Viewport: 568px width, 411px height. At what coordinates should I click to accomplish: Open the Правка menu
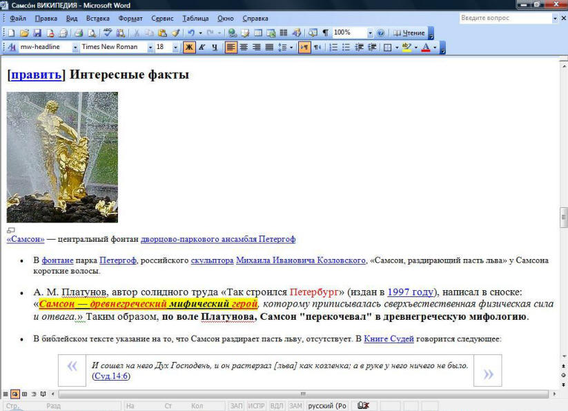pyautogui.click(x=46, y=19)
